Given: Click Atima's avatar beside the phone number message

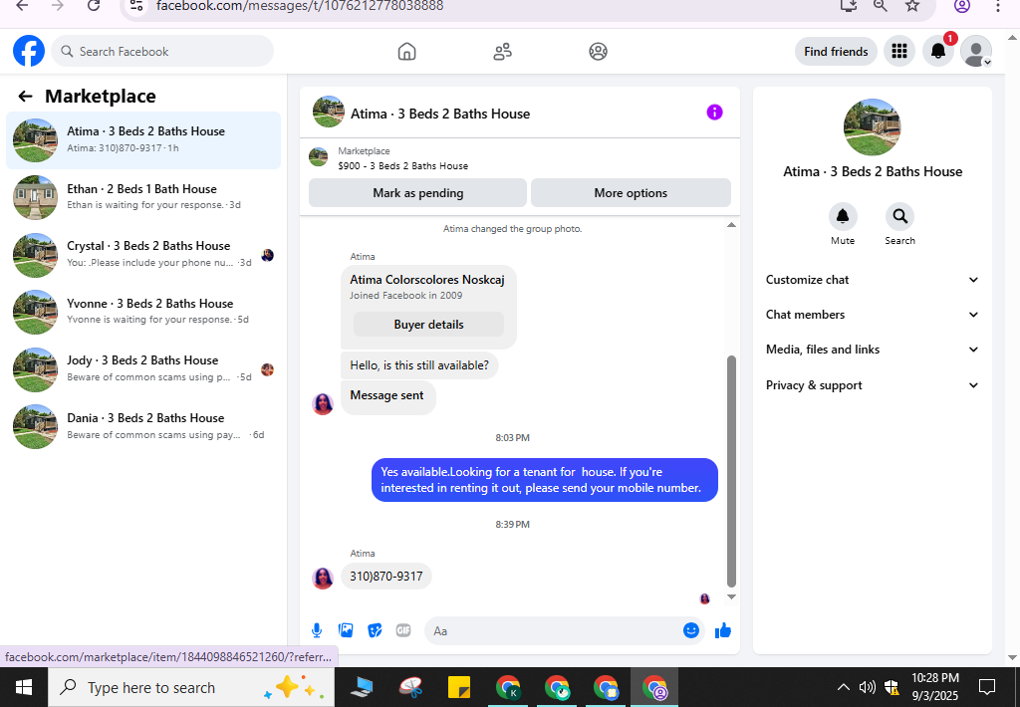Looking at the screenshot, I should coord(323,578).
